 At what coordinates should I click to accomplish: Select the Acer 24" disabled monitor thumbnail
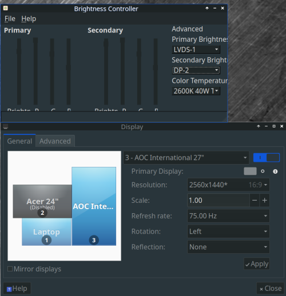tap(42, 201)
